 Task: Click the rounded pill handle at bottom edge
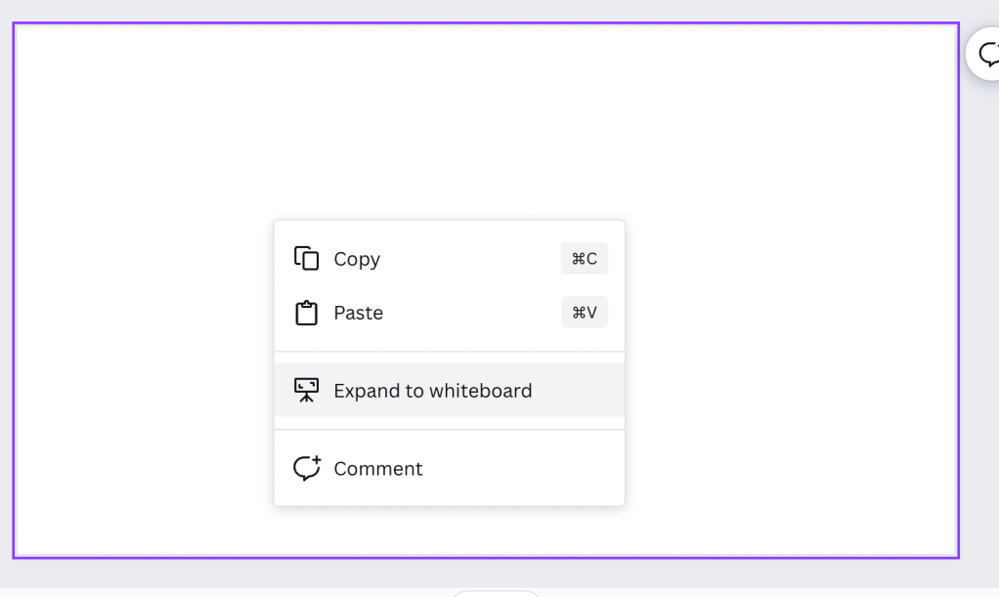click(496, 593)
